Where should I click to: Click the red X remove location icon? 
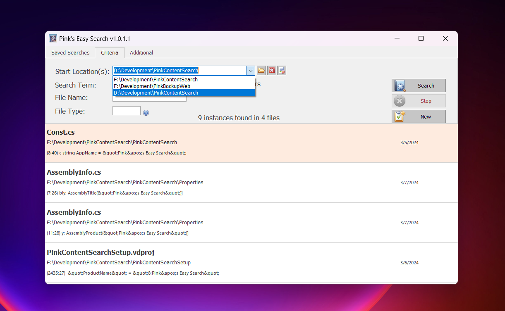point(271,71)
